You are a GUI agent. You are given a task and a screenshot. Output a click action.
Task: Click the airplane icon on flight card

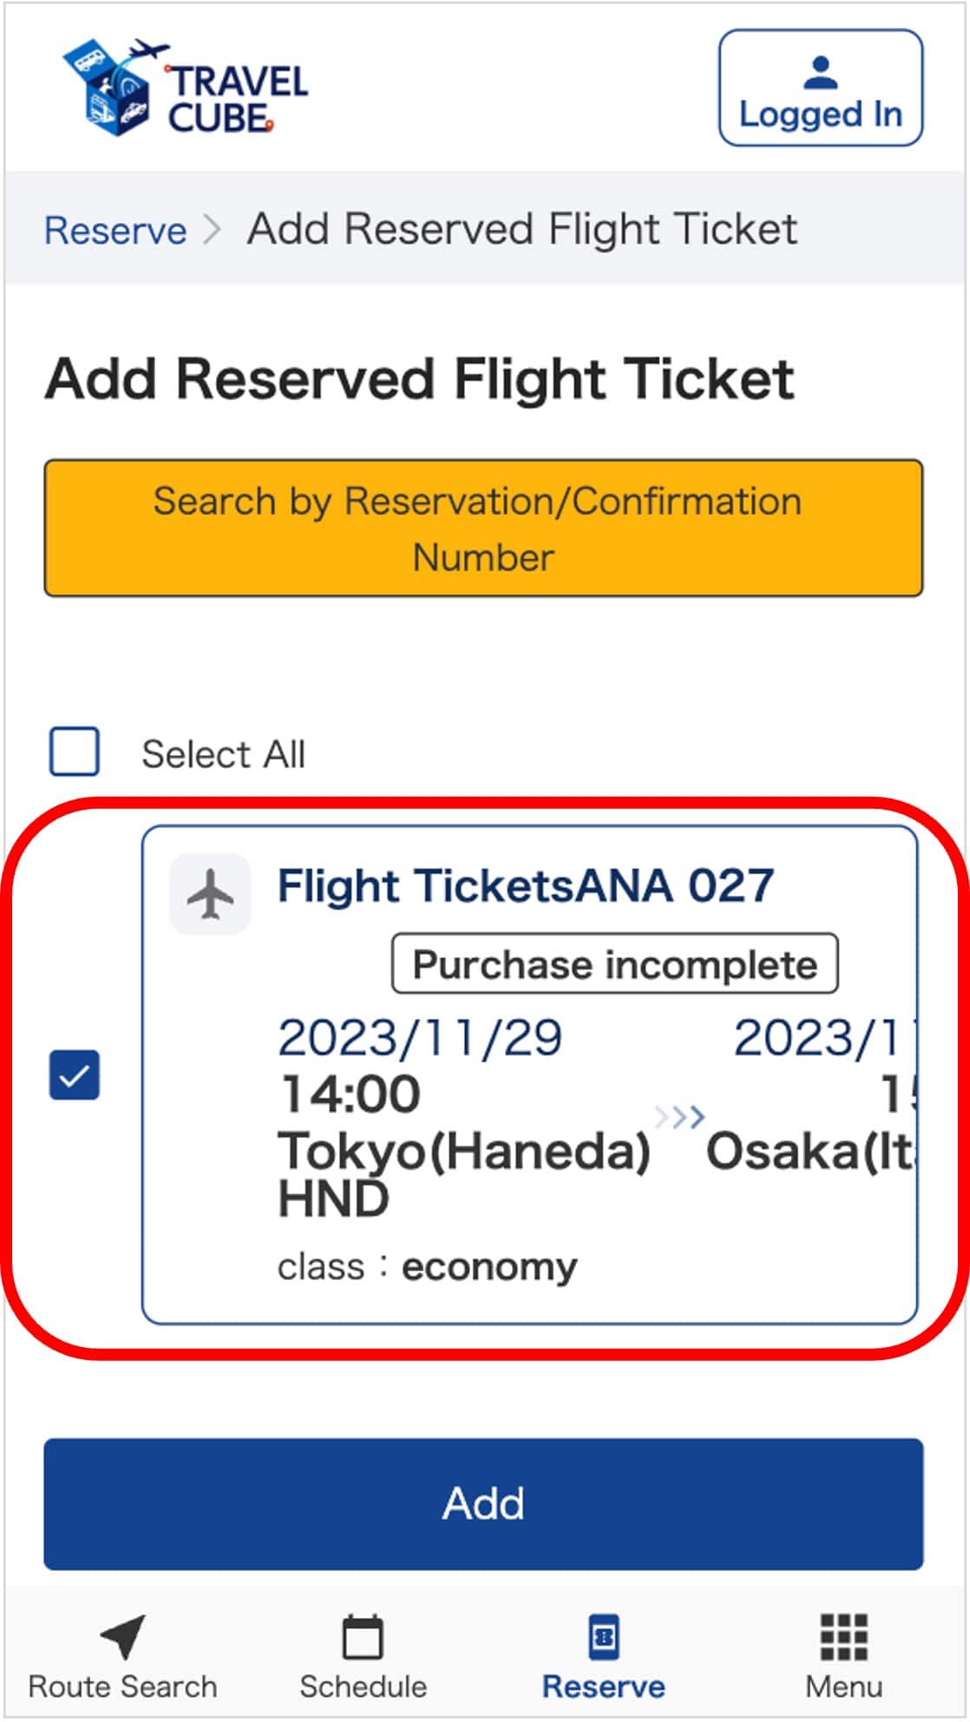coord(210,894)
